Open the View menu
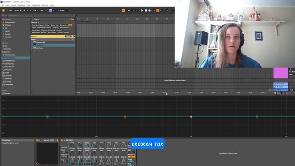295x166 pixels. click(x=29, y=5)
